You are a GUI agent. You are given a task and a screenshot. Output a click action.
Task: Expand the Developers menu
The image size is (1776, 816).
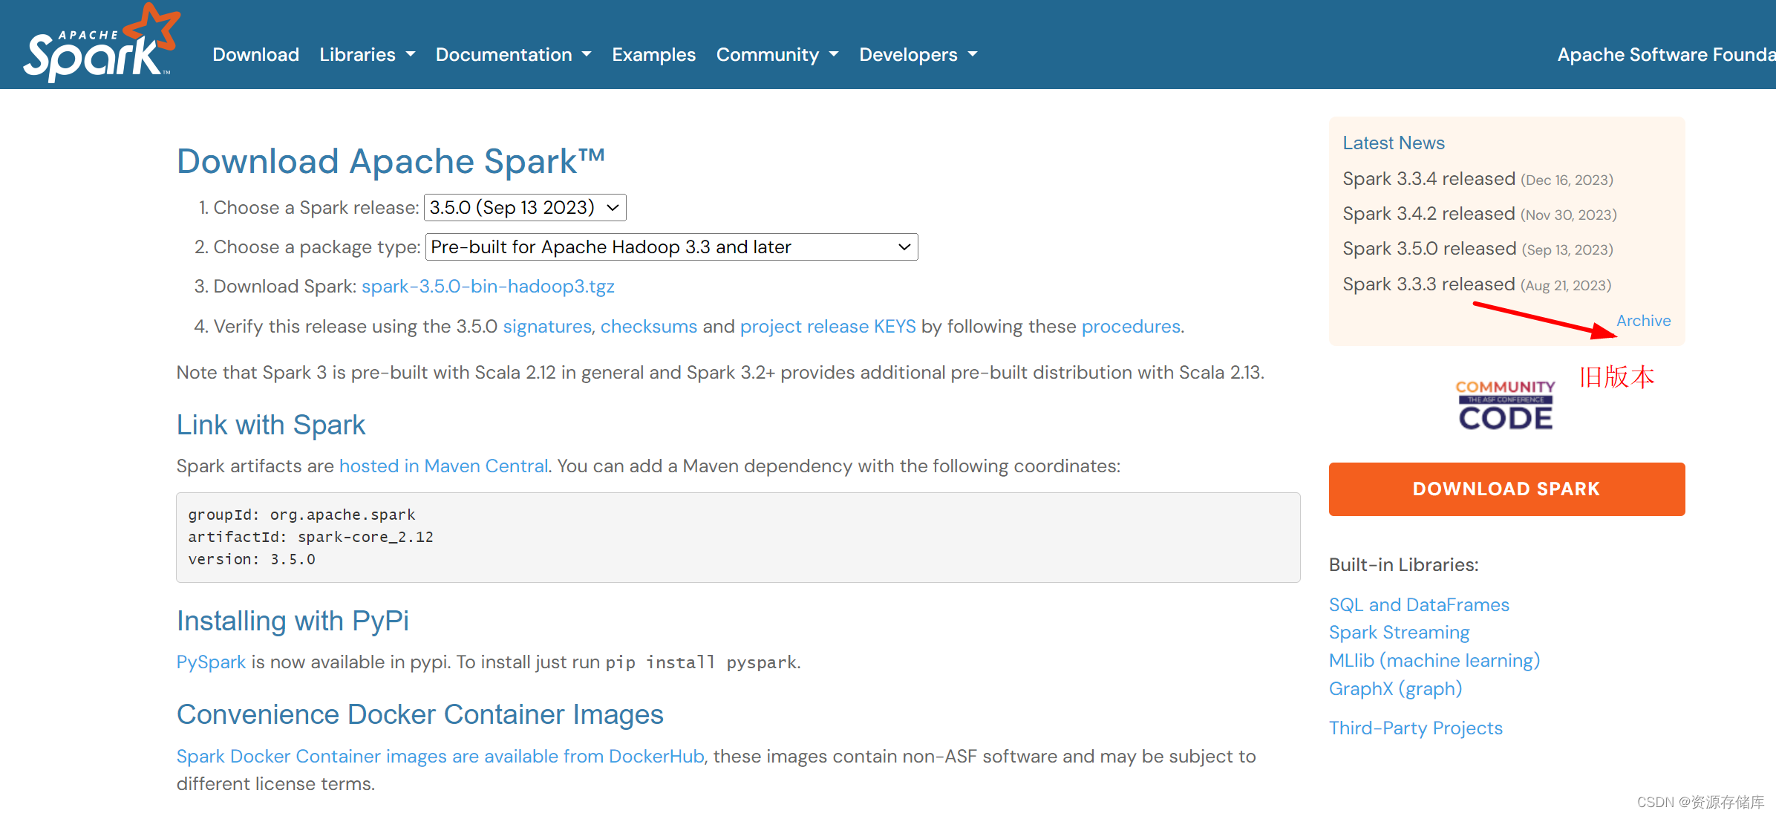pyautogui.click(x=918, y=55)
